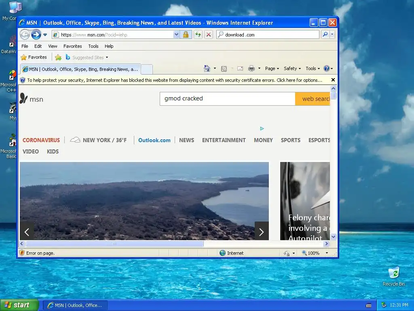This screenshot has width=414, height=311.
Task: Click the Forward navigation arrow
Action: coord(36,35)
